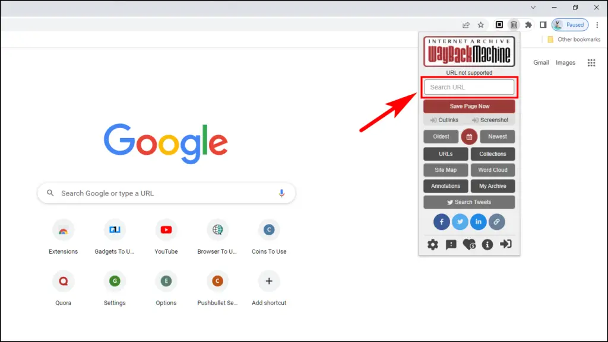Copy link using the chain icon
Viewport: 608px width, 342px height.
click(x=497, y=222)
